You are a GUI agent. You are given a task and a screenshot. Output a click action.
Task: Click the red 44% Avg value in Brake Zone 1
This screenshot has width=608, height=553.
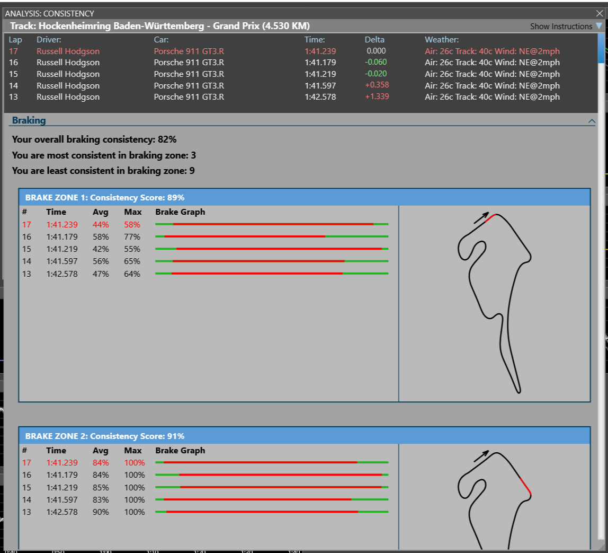point(101,225)
